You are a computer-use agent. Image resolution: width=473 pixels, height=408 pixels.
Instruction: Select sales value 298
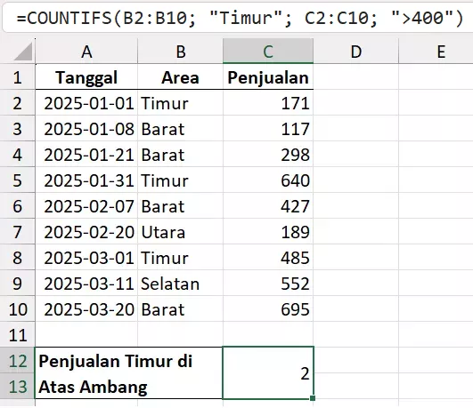tap(268, 155)
